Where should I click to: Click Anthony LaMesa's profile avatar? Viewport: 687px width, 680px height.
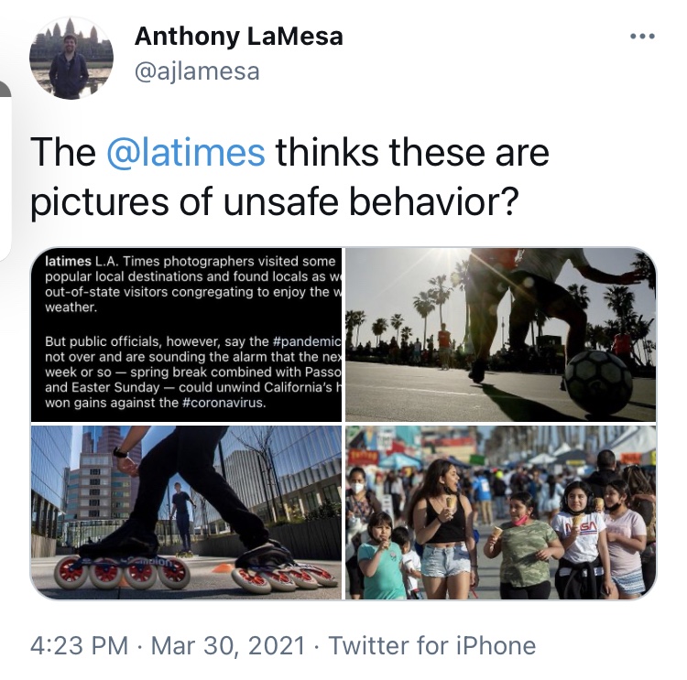[71, 58]
